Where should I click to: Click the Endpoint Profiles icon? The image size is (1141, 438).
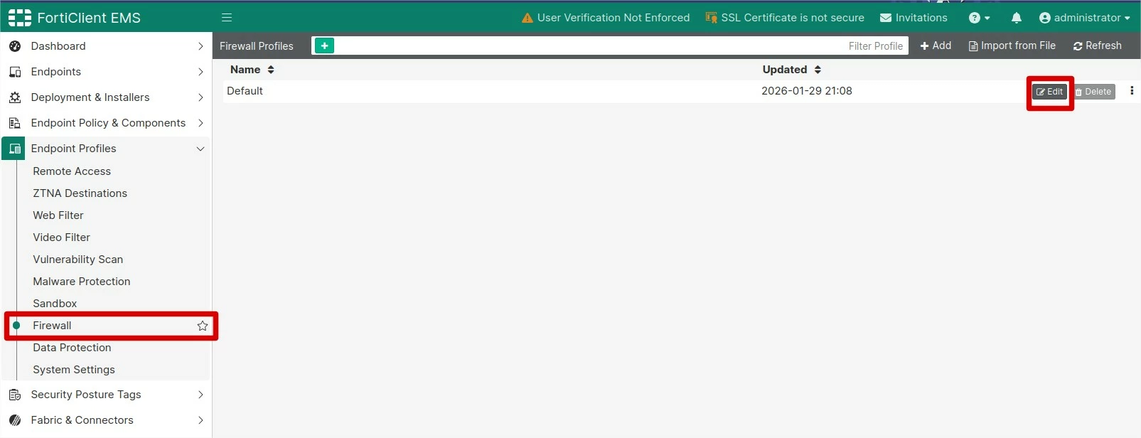pyautogui.click(x=15, y=149)
